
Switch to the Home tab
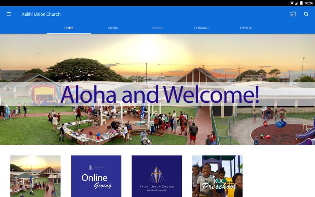click(x=69, y=28)
